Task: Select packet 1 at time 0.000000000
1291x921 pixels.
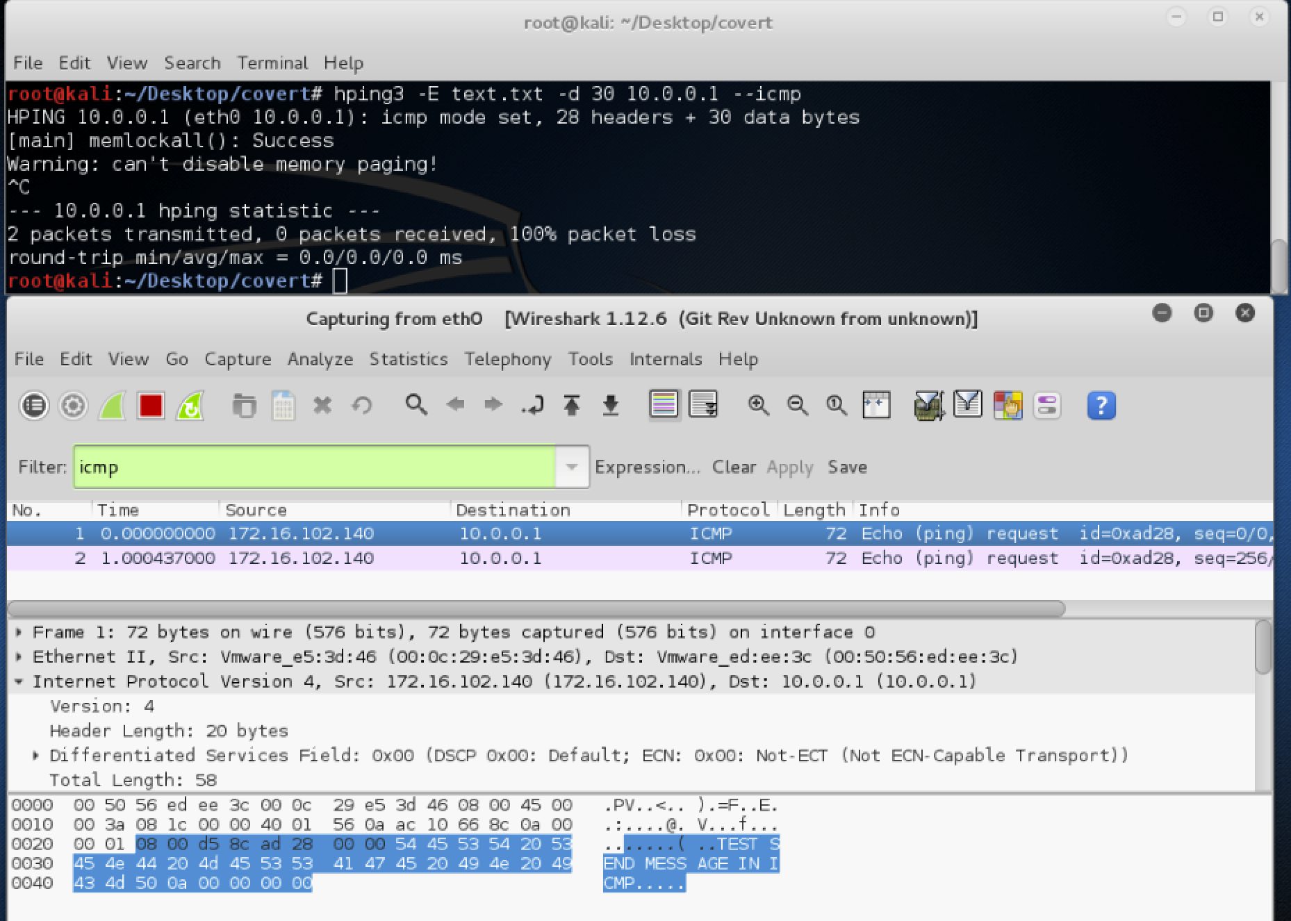Action: 640,533
